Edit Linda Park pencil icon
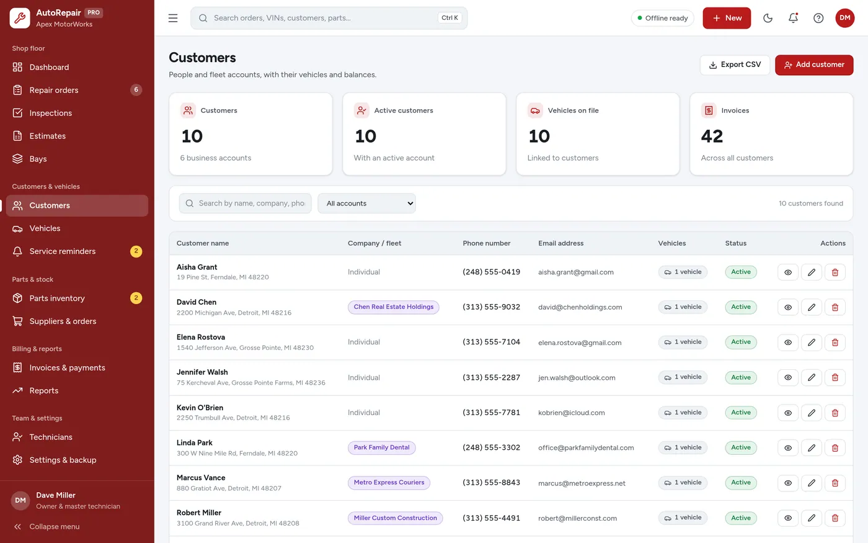Viewport: 868px width, 543px height. point(811,447)
